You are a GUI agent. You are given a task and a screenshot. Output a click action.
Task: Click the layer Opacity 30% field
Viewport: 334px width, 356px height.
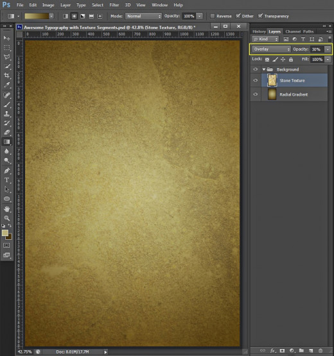pyautogui.click(x=317, y=49)
